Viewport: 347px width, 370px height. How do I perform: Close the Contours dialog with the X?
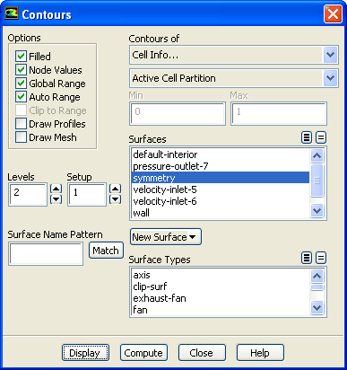click(333, 13)
